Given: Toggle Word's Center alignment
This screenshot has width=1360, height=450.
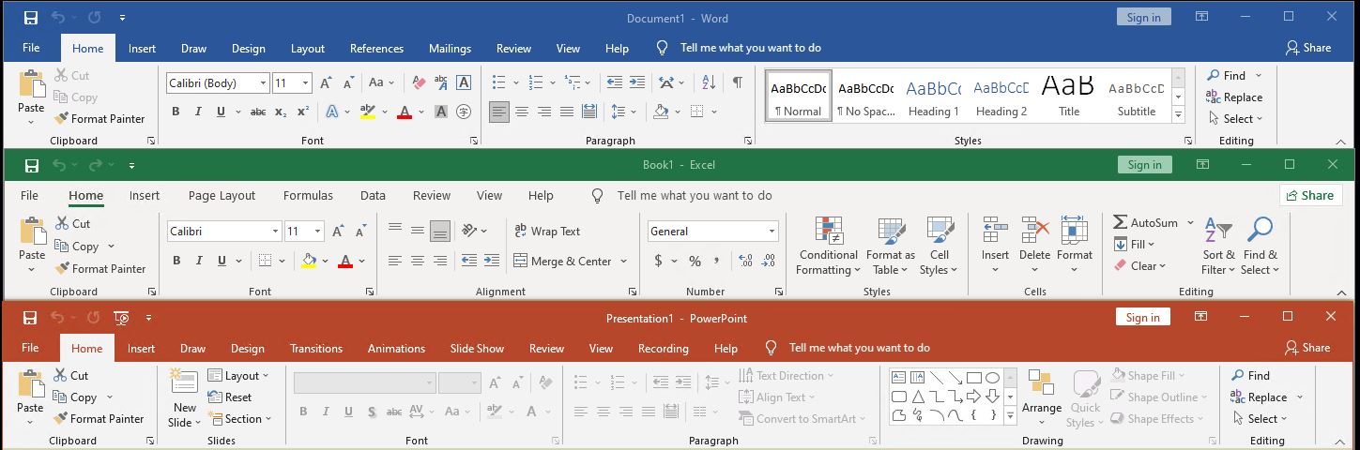Looking at the screenshot, I should tap(522, 112).
